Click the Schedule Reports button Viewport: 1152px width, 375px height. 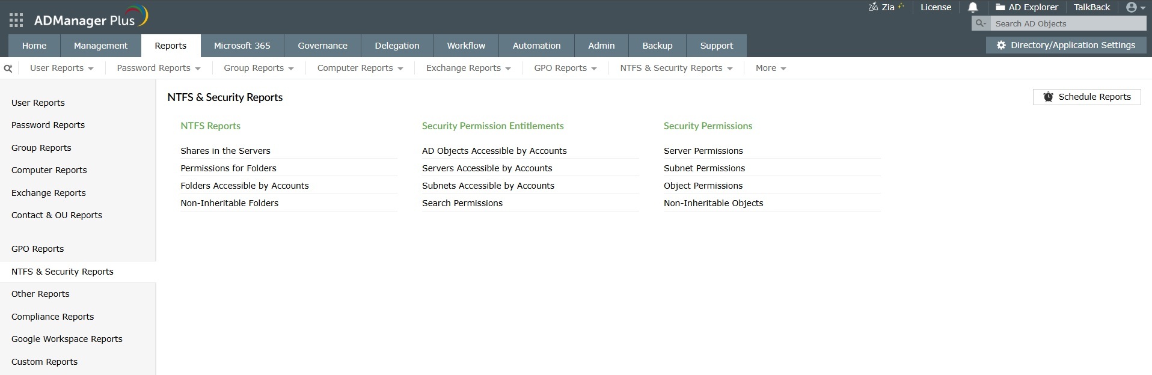click(1086, 97)
